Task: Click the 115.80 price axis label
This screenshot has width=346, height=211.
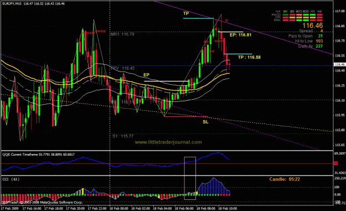Action: tap(340, 130)
